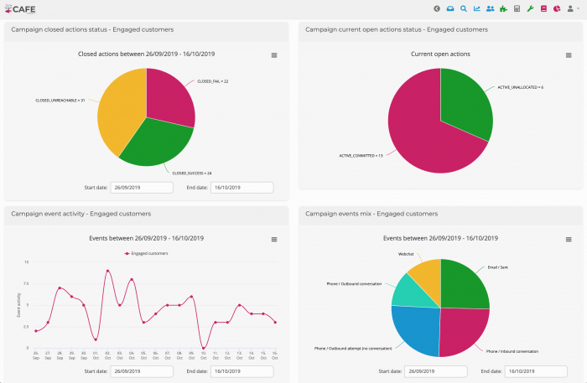Click Campaign events mix panel heading
Viewport: 587px width, 383px height.
tap(371, 214)
